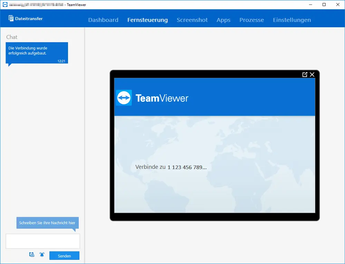This screenshot has width=345, height=264.
Task: Click the TeamViewer title bar app icon
Action: pos(5,4)
